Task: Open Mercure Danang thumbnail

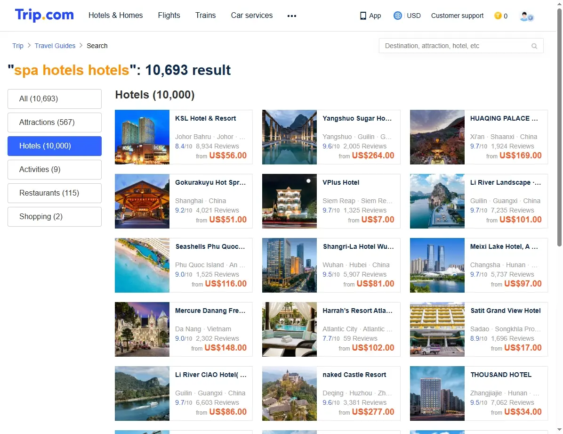Action: coord(142,329)
